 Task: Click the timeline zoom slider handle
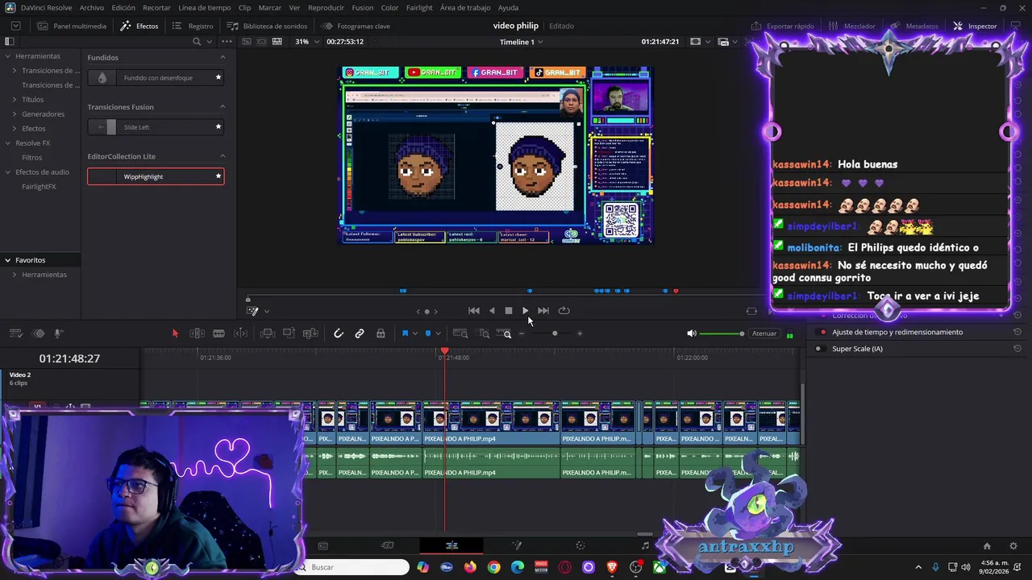(x=555, y=333)
